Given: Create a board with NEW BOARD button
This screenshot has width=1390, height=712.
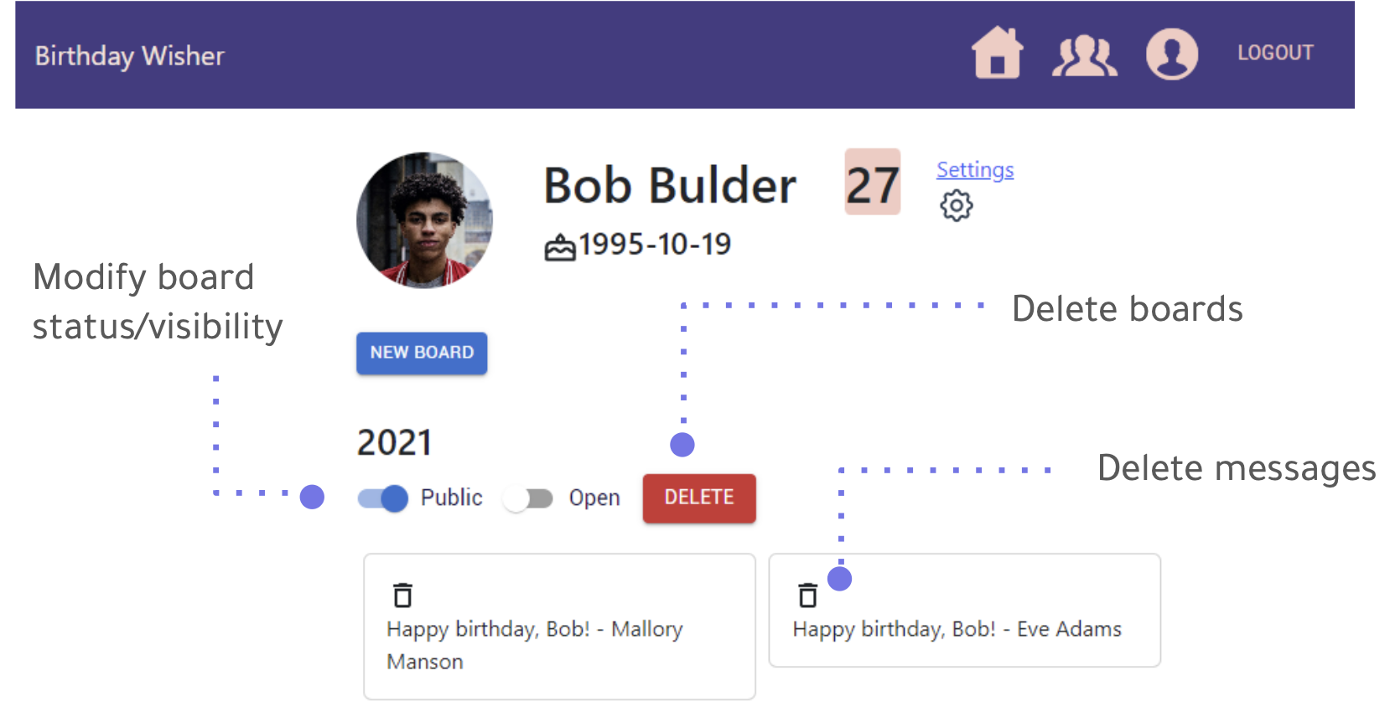Looking at the screenshot, I should 421,353.
